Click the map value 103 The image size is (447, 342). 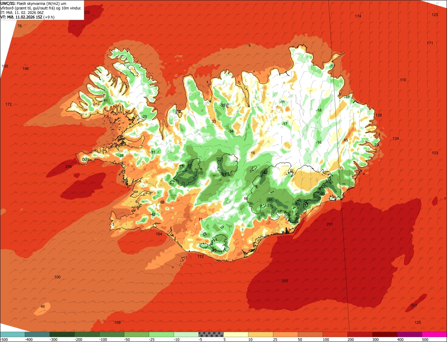pos(435,153)
